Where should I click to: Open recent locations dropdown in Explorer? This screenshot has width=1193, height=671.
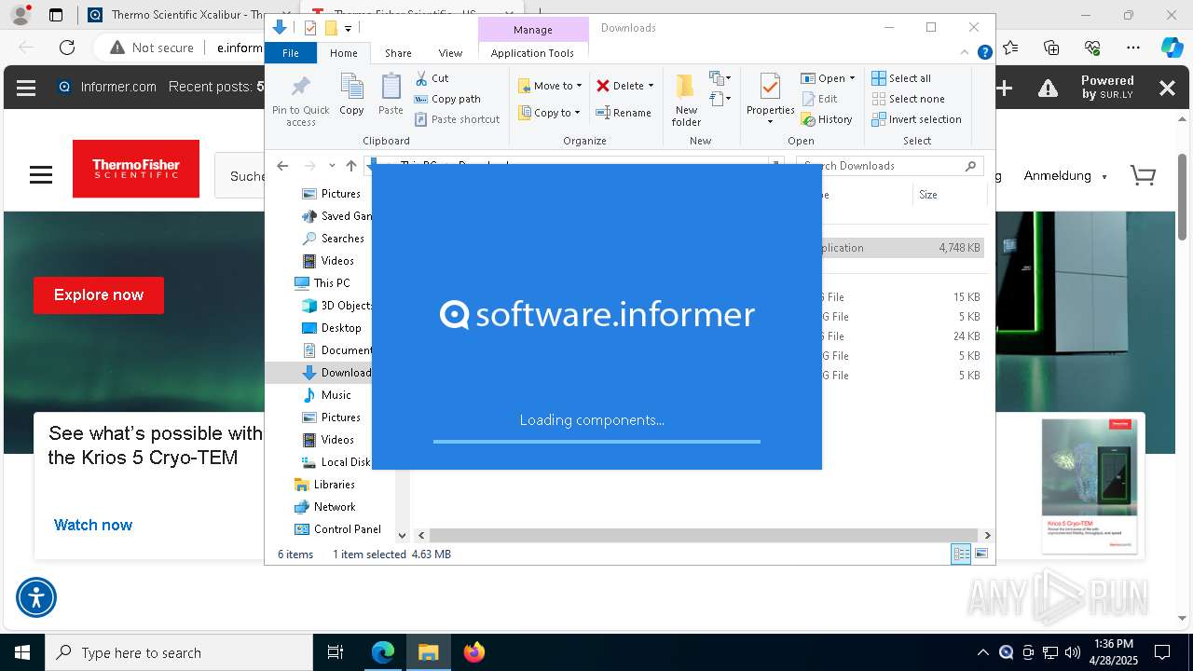pyautogui.click(x=332, y=166)
